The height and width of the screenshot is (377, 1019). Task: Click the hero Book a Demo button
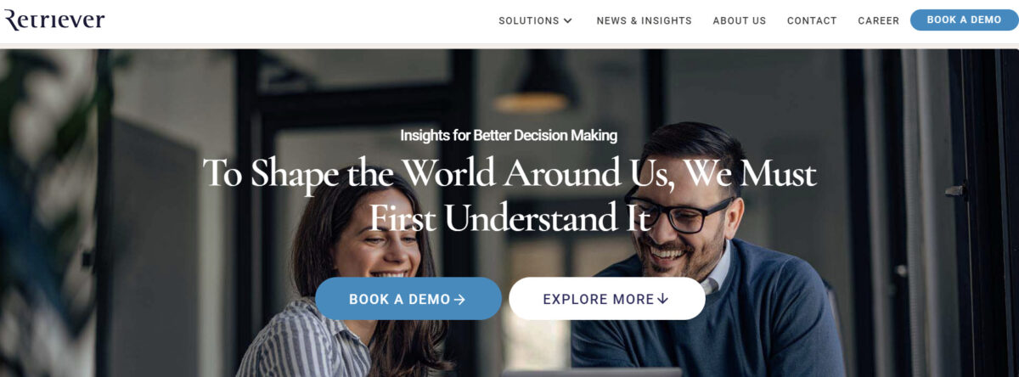point(408,299)
